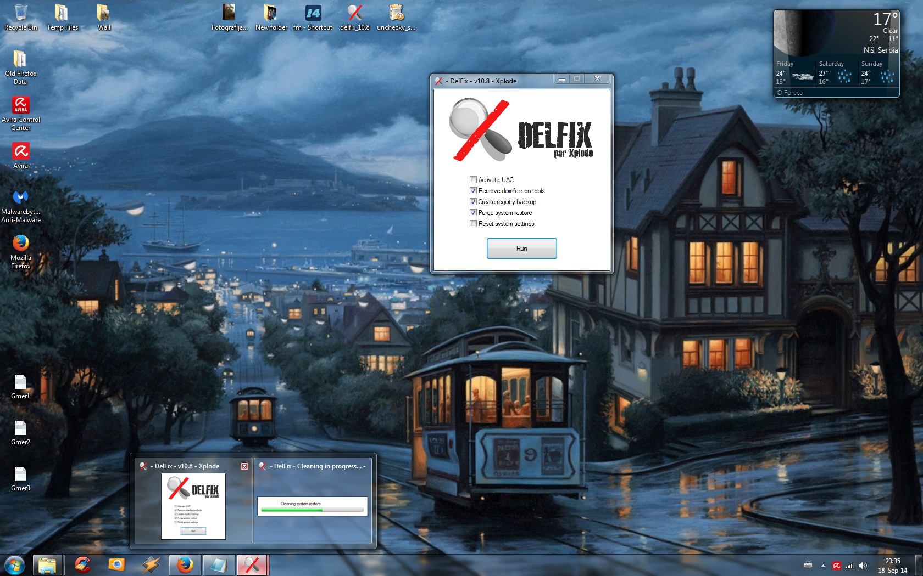Click the Friday forecast in weather gadget
923x576 pixels.
click(794, 72)
